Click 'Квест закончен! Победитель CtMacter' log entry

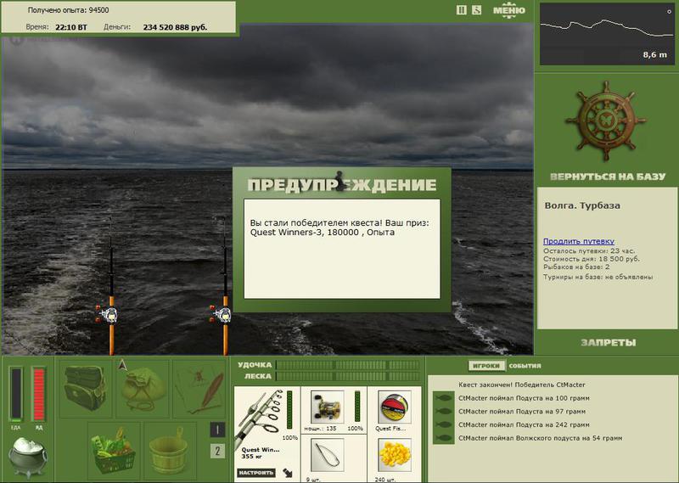point(522,385)
